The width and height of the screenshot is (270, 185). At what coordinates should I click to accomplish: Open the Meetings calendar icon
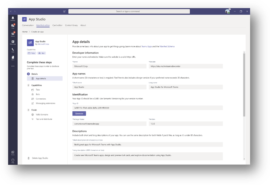[x=13, y=42]
